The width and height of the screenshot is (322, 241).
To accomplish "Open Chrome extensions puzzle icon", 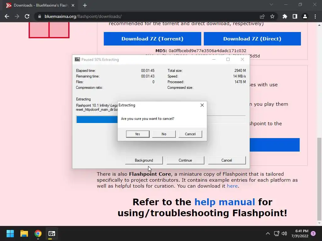I will [x=285, y=16].
